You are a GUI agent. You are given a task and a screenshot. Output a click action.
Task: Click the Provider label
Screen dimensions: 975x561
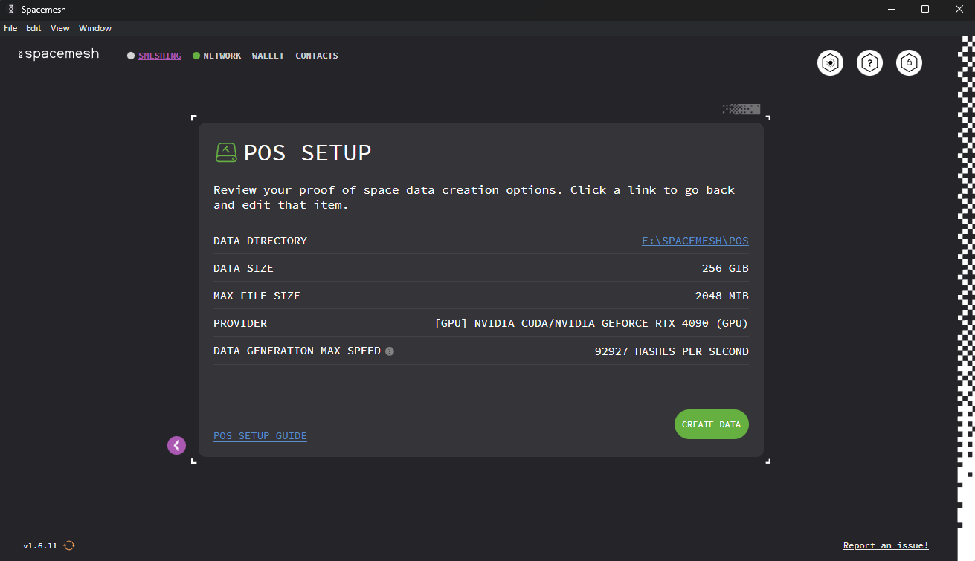pyautogui.click(x=240, y=323)
